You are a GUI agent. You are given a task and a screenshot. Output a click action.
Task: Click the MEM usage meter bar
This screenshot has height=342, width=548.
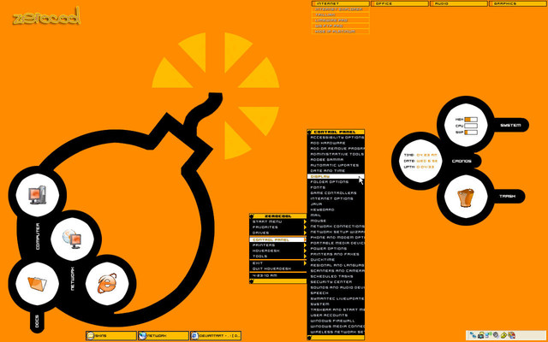pos(471,120)
